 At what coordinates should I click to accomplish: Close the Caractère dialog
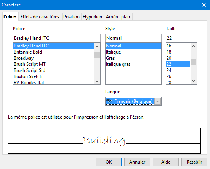coord(204,5)
